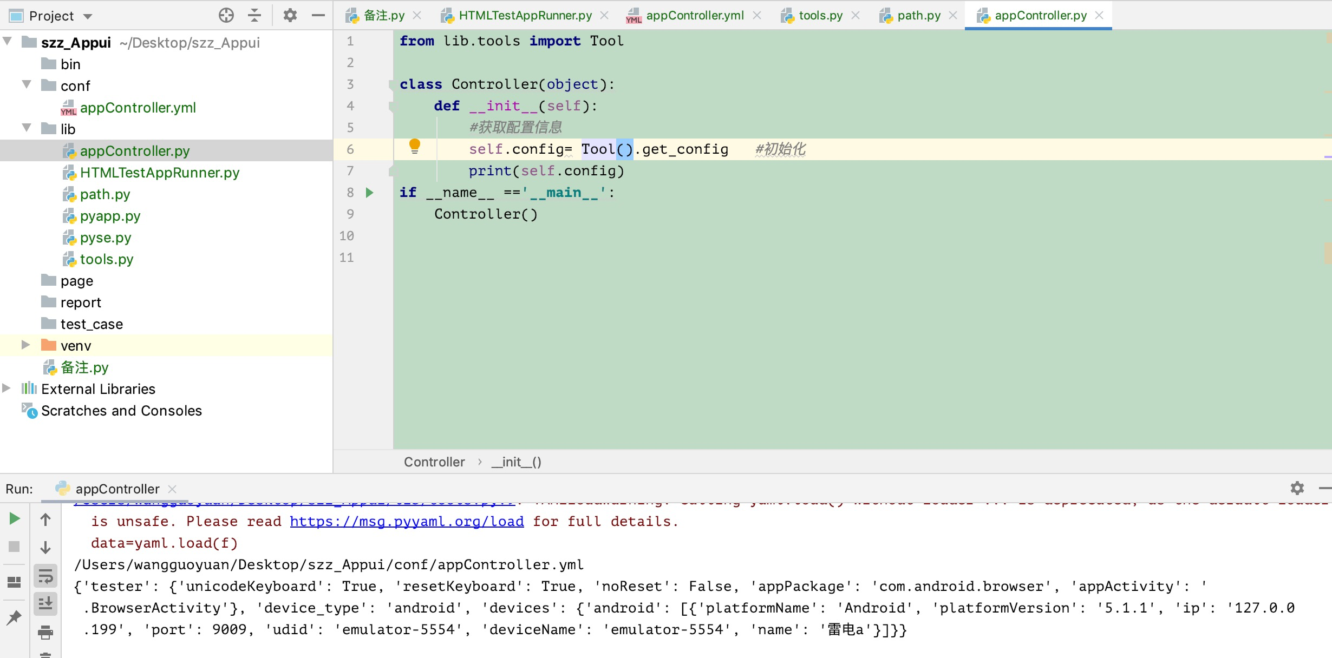Switch to the HTMLTestAppRunner.py tab

(525, 15)
